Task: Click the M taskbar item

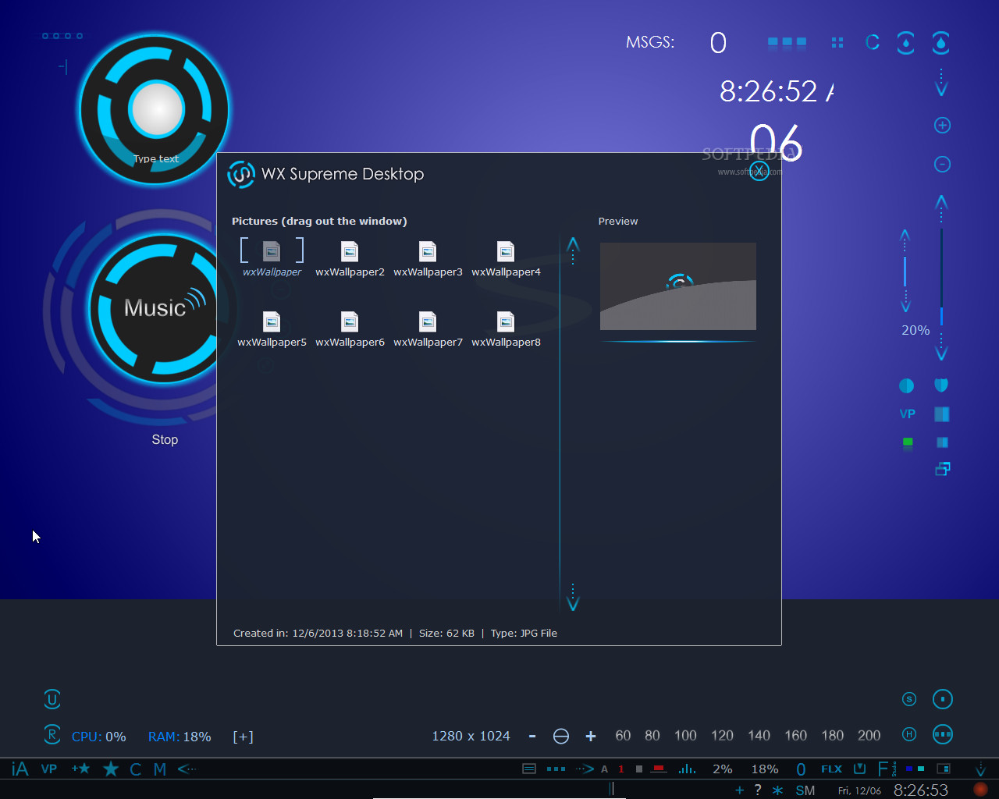Action: (x=160, y=769)
